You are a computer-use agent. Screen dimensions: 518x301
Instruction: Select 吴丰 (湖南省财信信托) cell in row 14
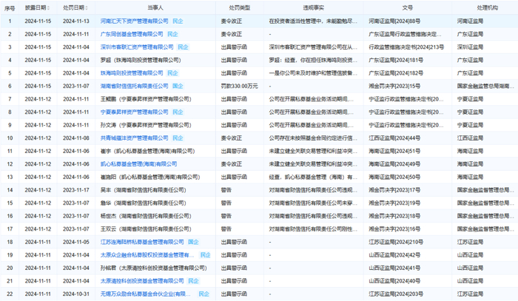(144, 190)
